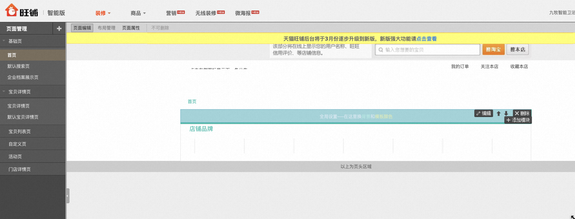The image size is (575, 219).
Task: Switch to 布局管理 tab
Action: point(107,28)
